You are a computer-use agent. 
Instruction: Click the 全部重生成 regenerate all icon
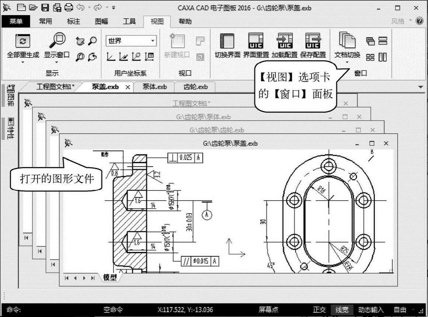click(23, 41)
